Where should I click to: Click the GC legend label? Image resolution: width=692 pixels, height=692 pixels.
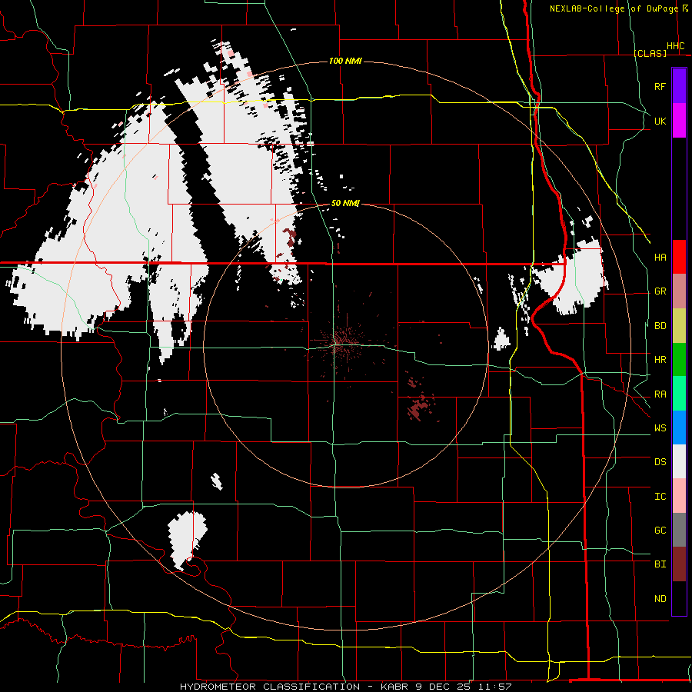click(660, 530)
